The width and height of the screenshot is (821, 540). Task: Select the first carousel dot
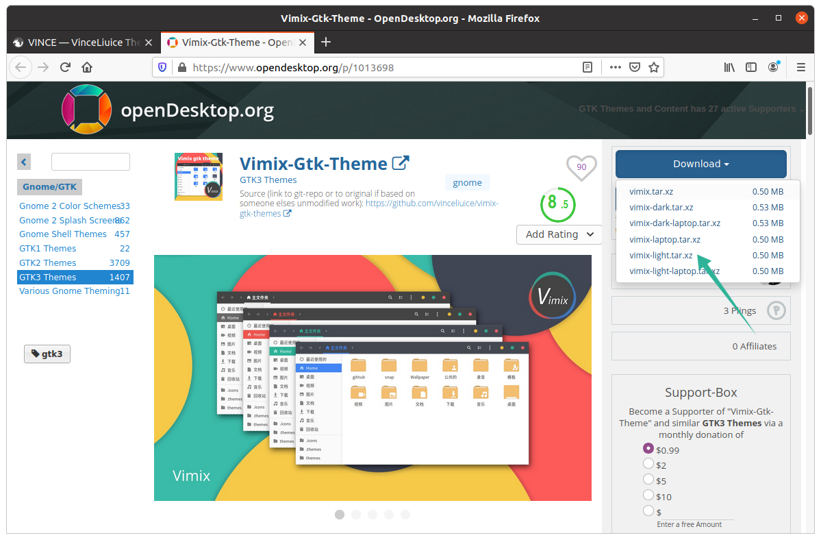(x=340, y=515)
